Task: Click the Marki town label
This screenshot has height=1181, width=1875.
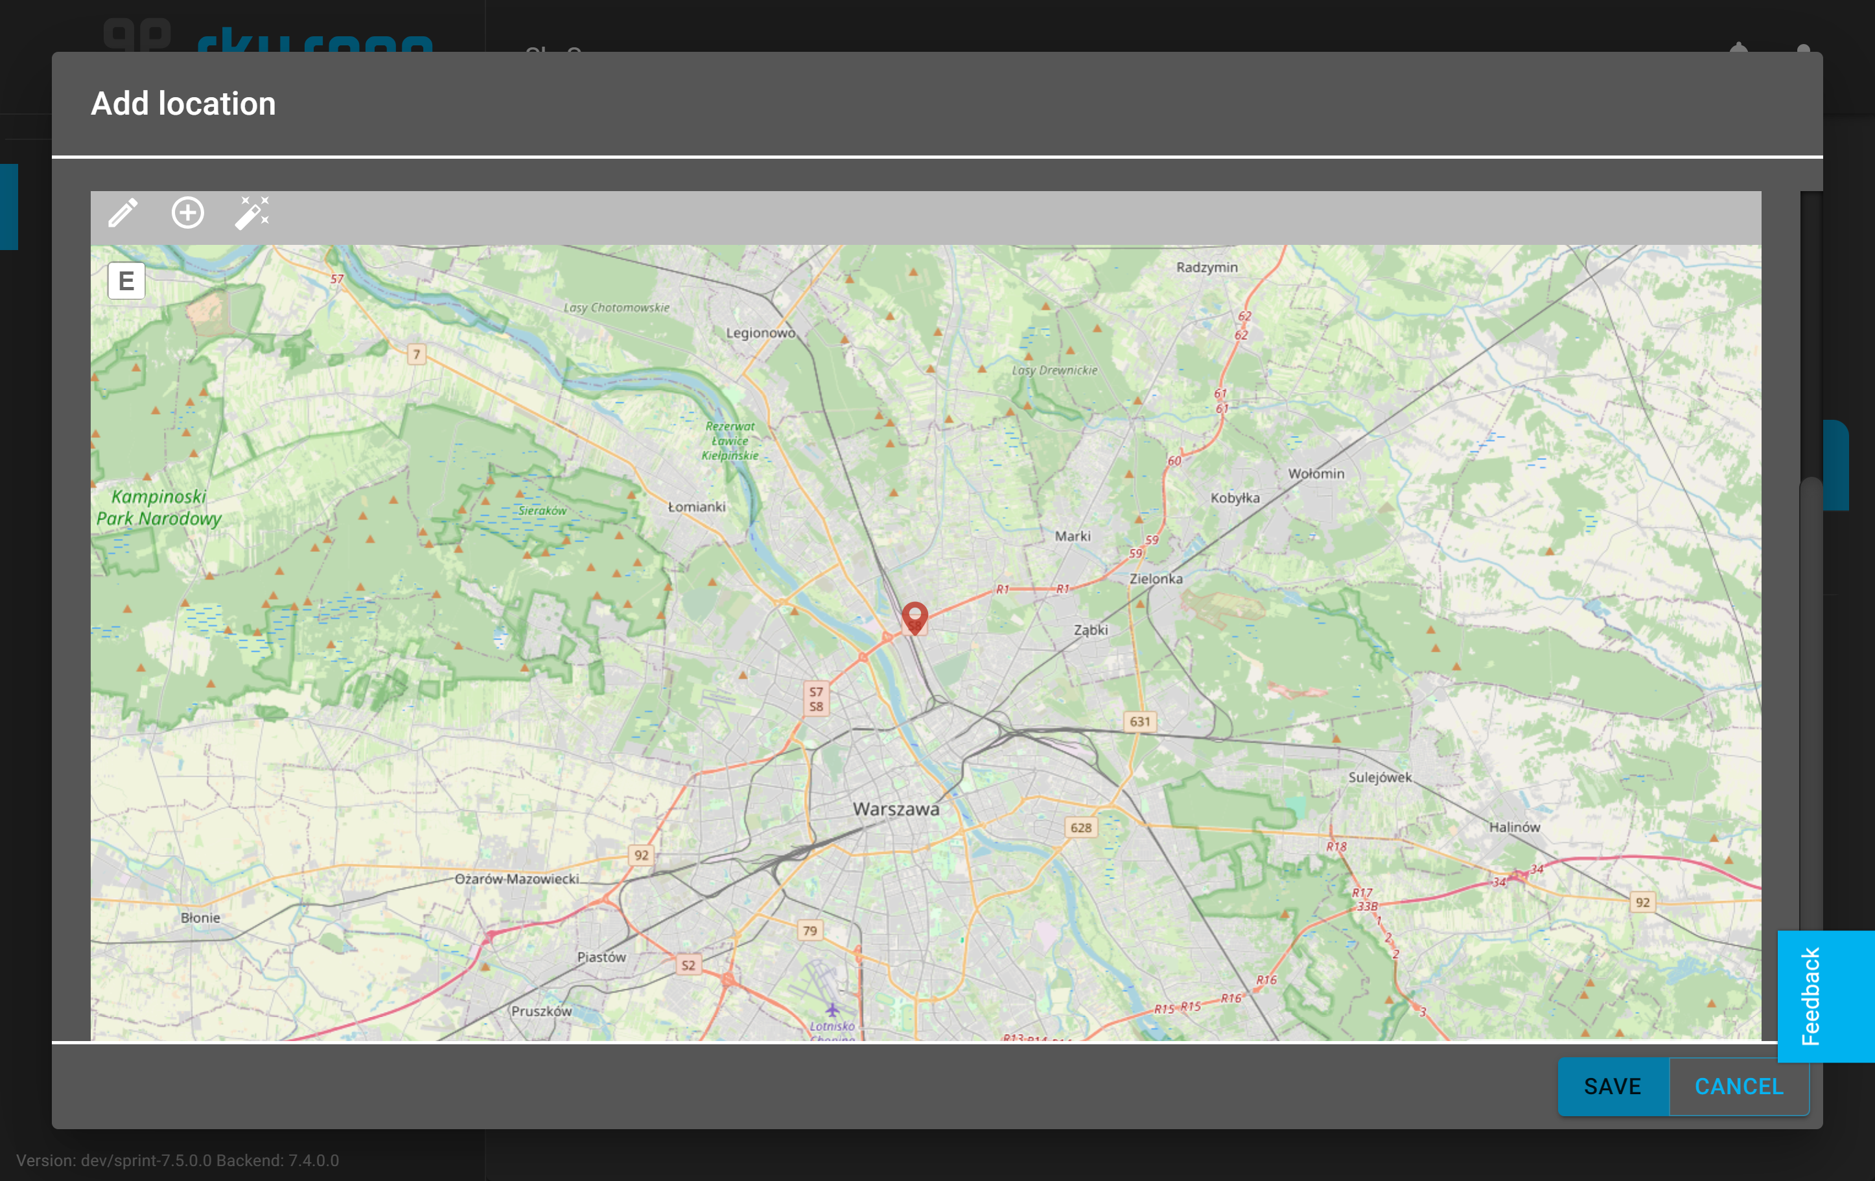Action: 1072,536
